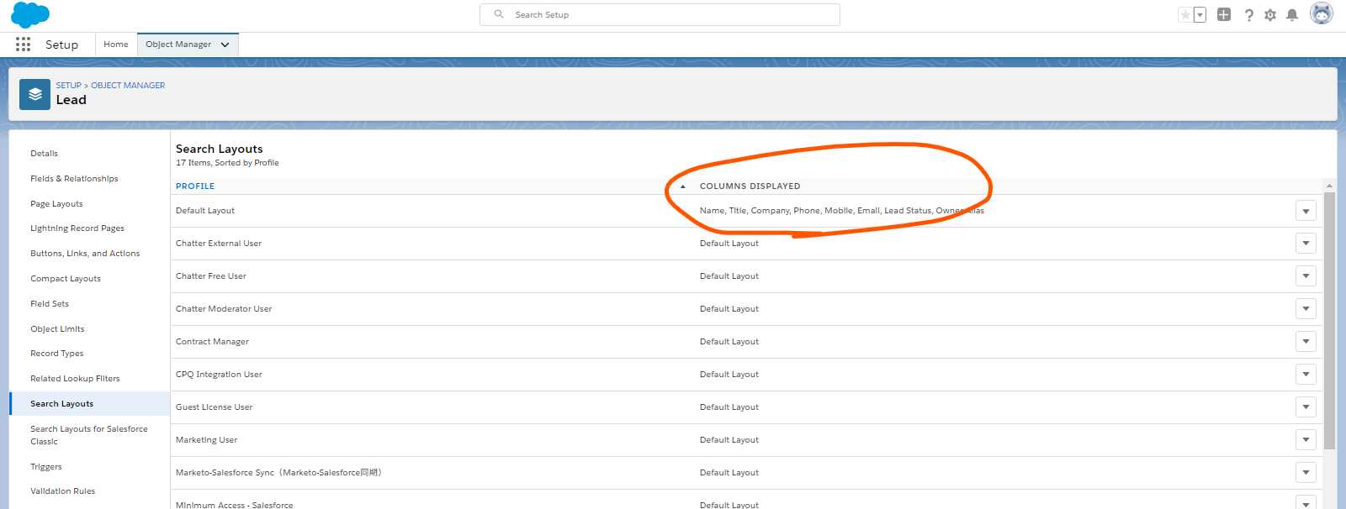Open the Default Layout row dropdown

point(1306,211)
